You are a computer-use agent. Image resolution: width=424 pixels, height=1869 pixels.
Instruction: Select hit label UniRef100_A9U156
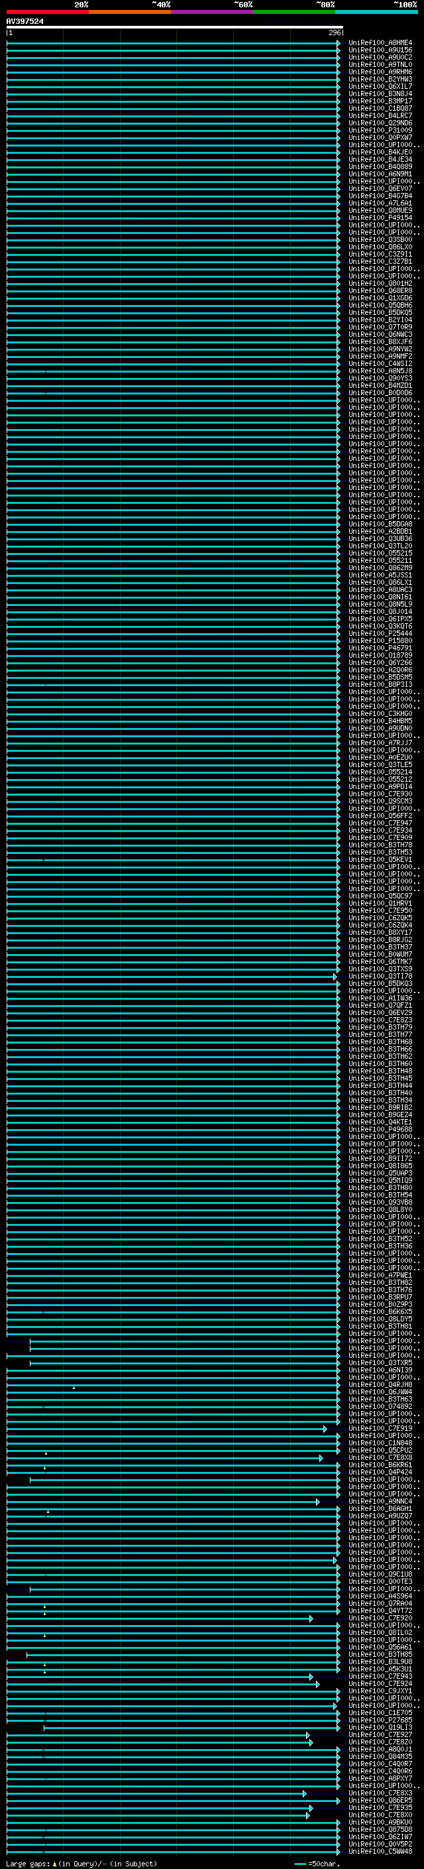click(380, 50)
